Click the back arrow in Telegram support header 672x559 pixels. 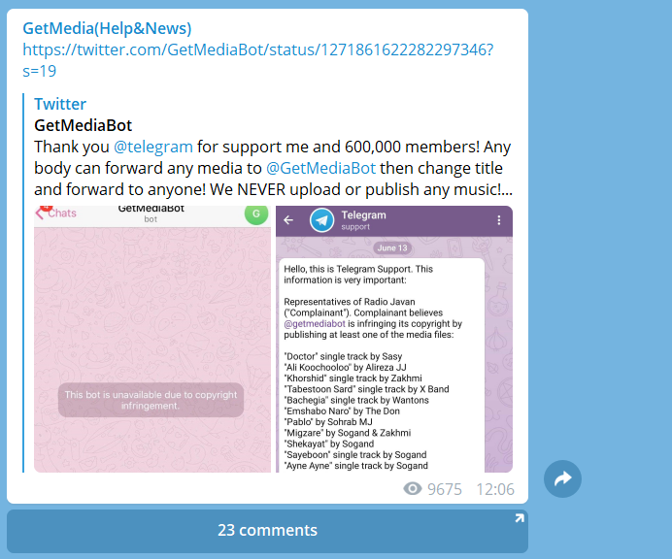(x=288, y=220)
